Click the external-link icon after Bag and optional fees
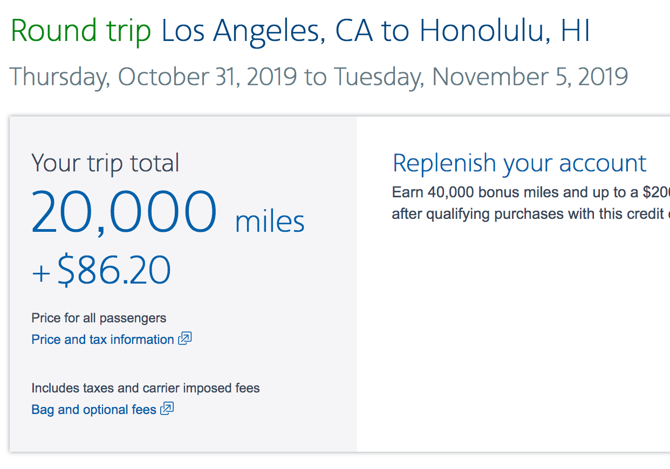670x469 pixels. (167, 409)
